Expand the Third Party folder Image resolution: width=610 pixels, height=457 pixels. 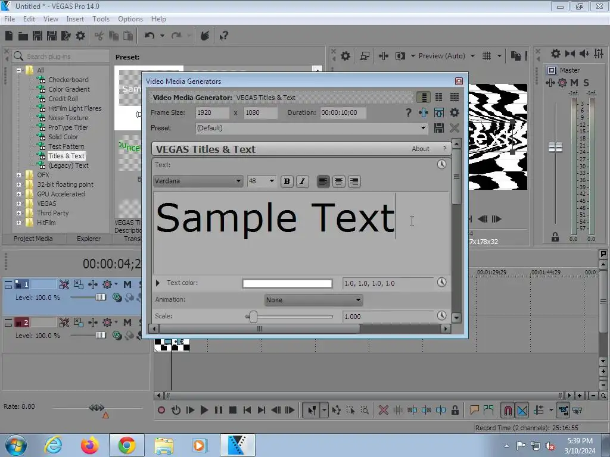18,214
